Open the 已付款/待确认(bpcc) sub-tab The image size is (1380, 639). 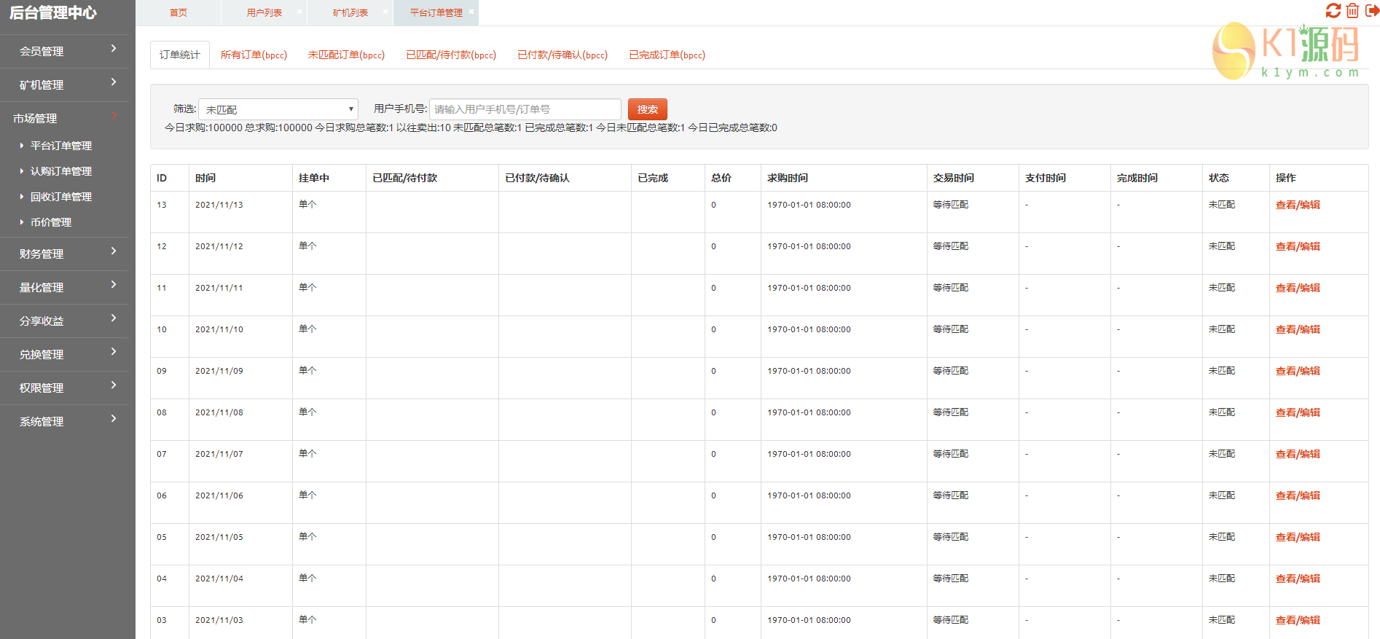pos(562,55)
